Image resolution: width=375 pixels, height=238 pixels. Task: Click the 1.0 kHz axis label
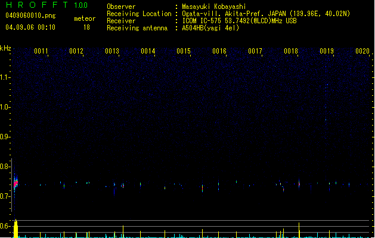pyautogui.click(x=5, y=107)
